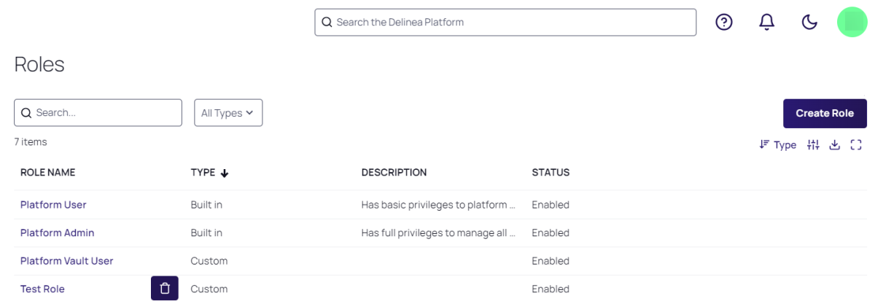Sort by the TYPE column header
The height and width of the screenshot is (301, 875).
(203, 173)
